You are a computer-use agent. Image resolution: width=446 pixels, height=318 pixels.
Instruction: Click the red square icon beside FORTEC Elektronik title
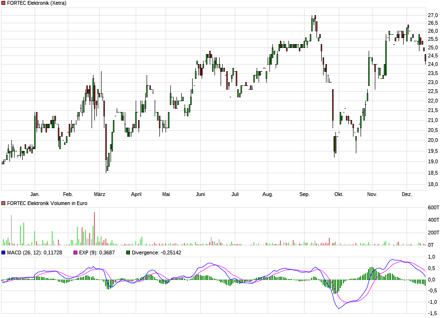pyautogui.click(x=3, y=3)
